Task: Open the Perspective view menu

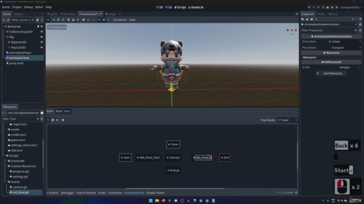Action: 57,27
